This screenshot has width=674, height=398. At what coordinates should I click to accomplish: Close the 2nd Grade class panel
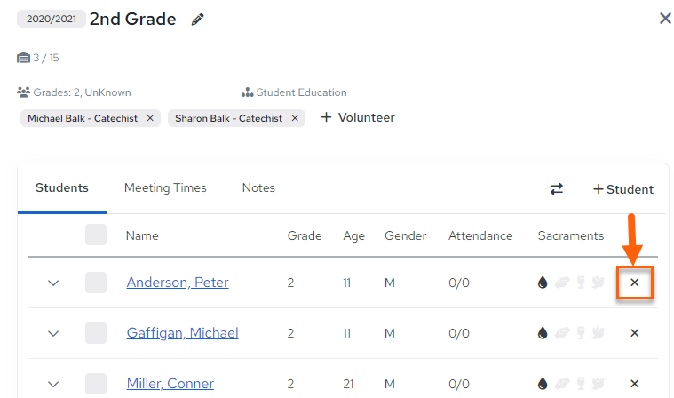(665, 18)
